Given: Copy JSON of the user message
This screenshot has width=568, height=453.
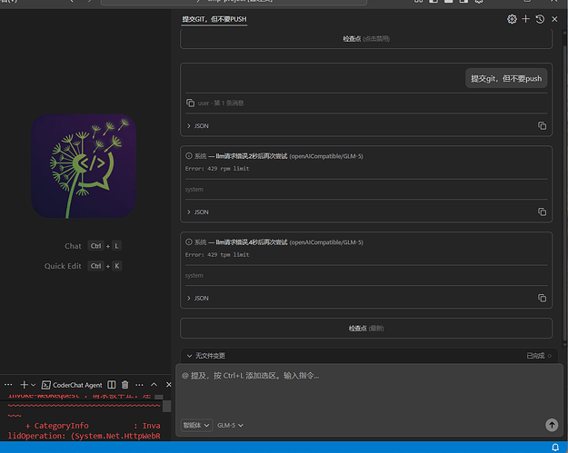Looking at the screenshot, I should [x=542, y=125].
